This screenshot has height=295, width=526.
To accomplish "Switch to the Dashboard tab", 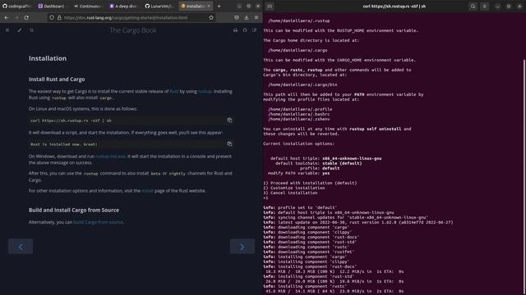I will [52, 6].
